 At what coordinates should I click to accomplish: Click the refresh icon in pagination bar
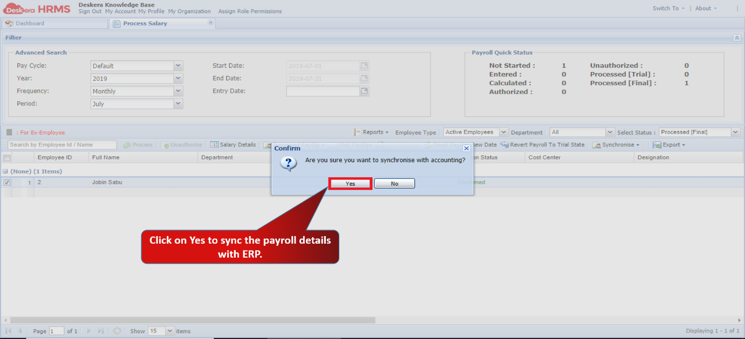117,331
